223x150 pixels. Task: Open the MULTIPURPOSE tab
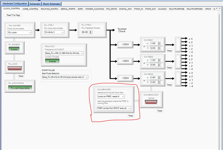(x=177, y=9)
